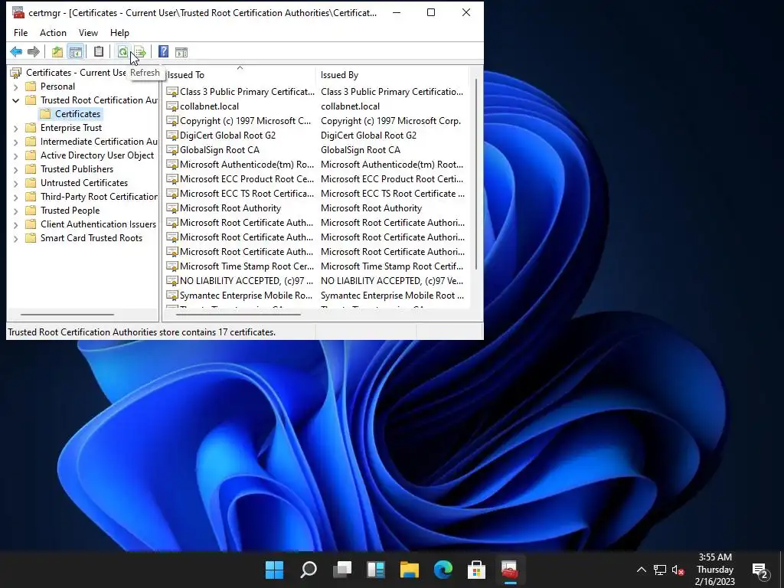Open Microsoft Store from the taskbar

[x=476, y=570]
